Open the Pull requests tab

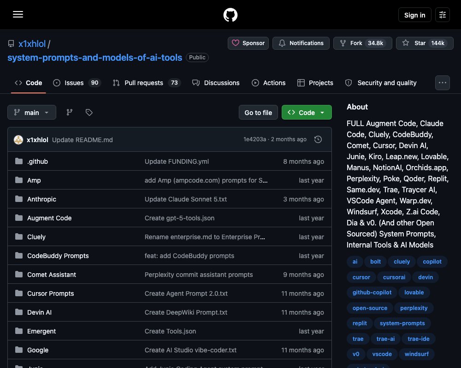pos(147,83)
